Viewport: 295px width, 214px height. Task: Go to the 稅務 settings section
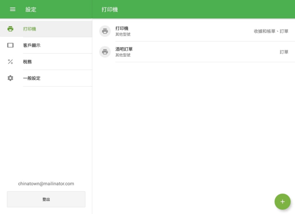click(x=27, y=62)
